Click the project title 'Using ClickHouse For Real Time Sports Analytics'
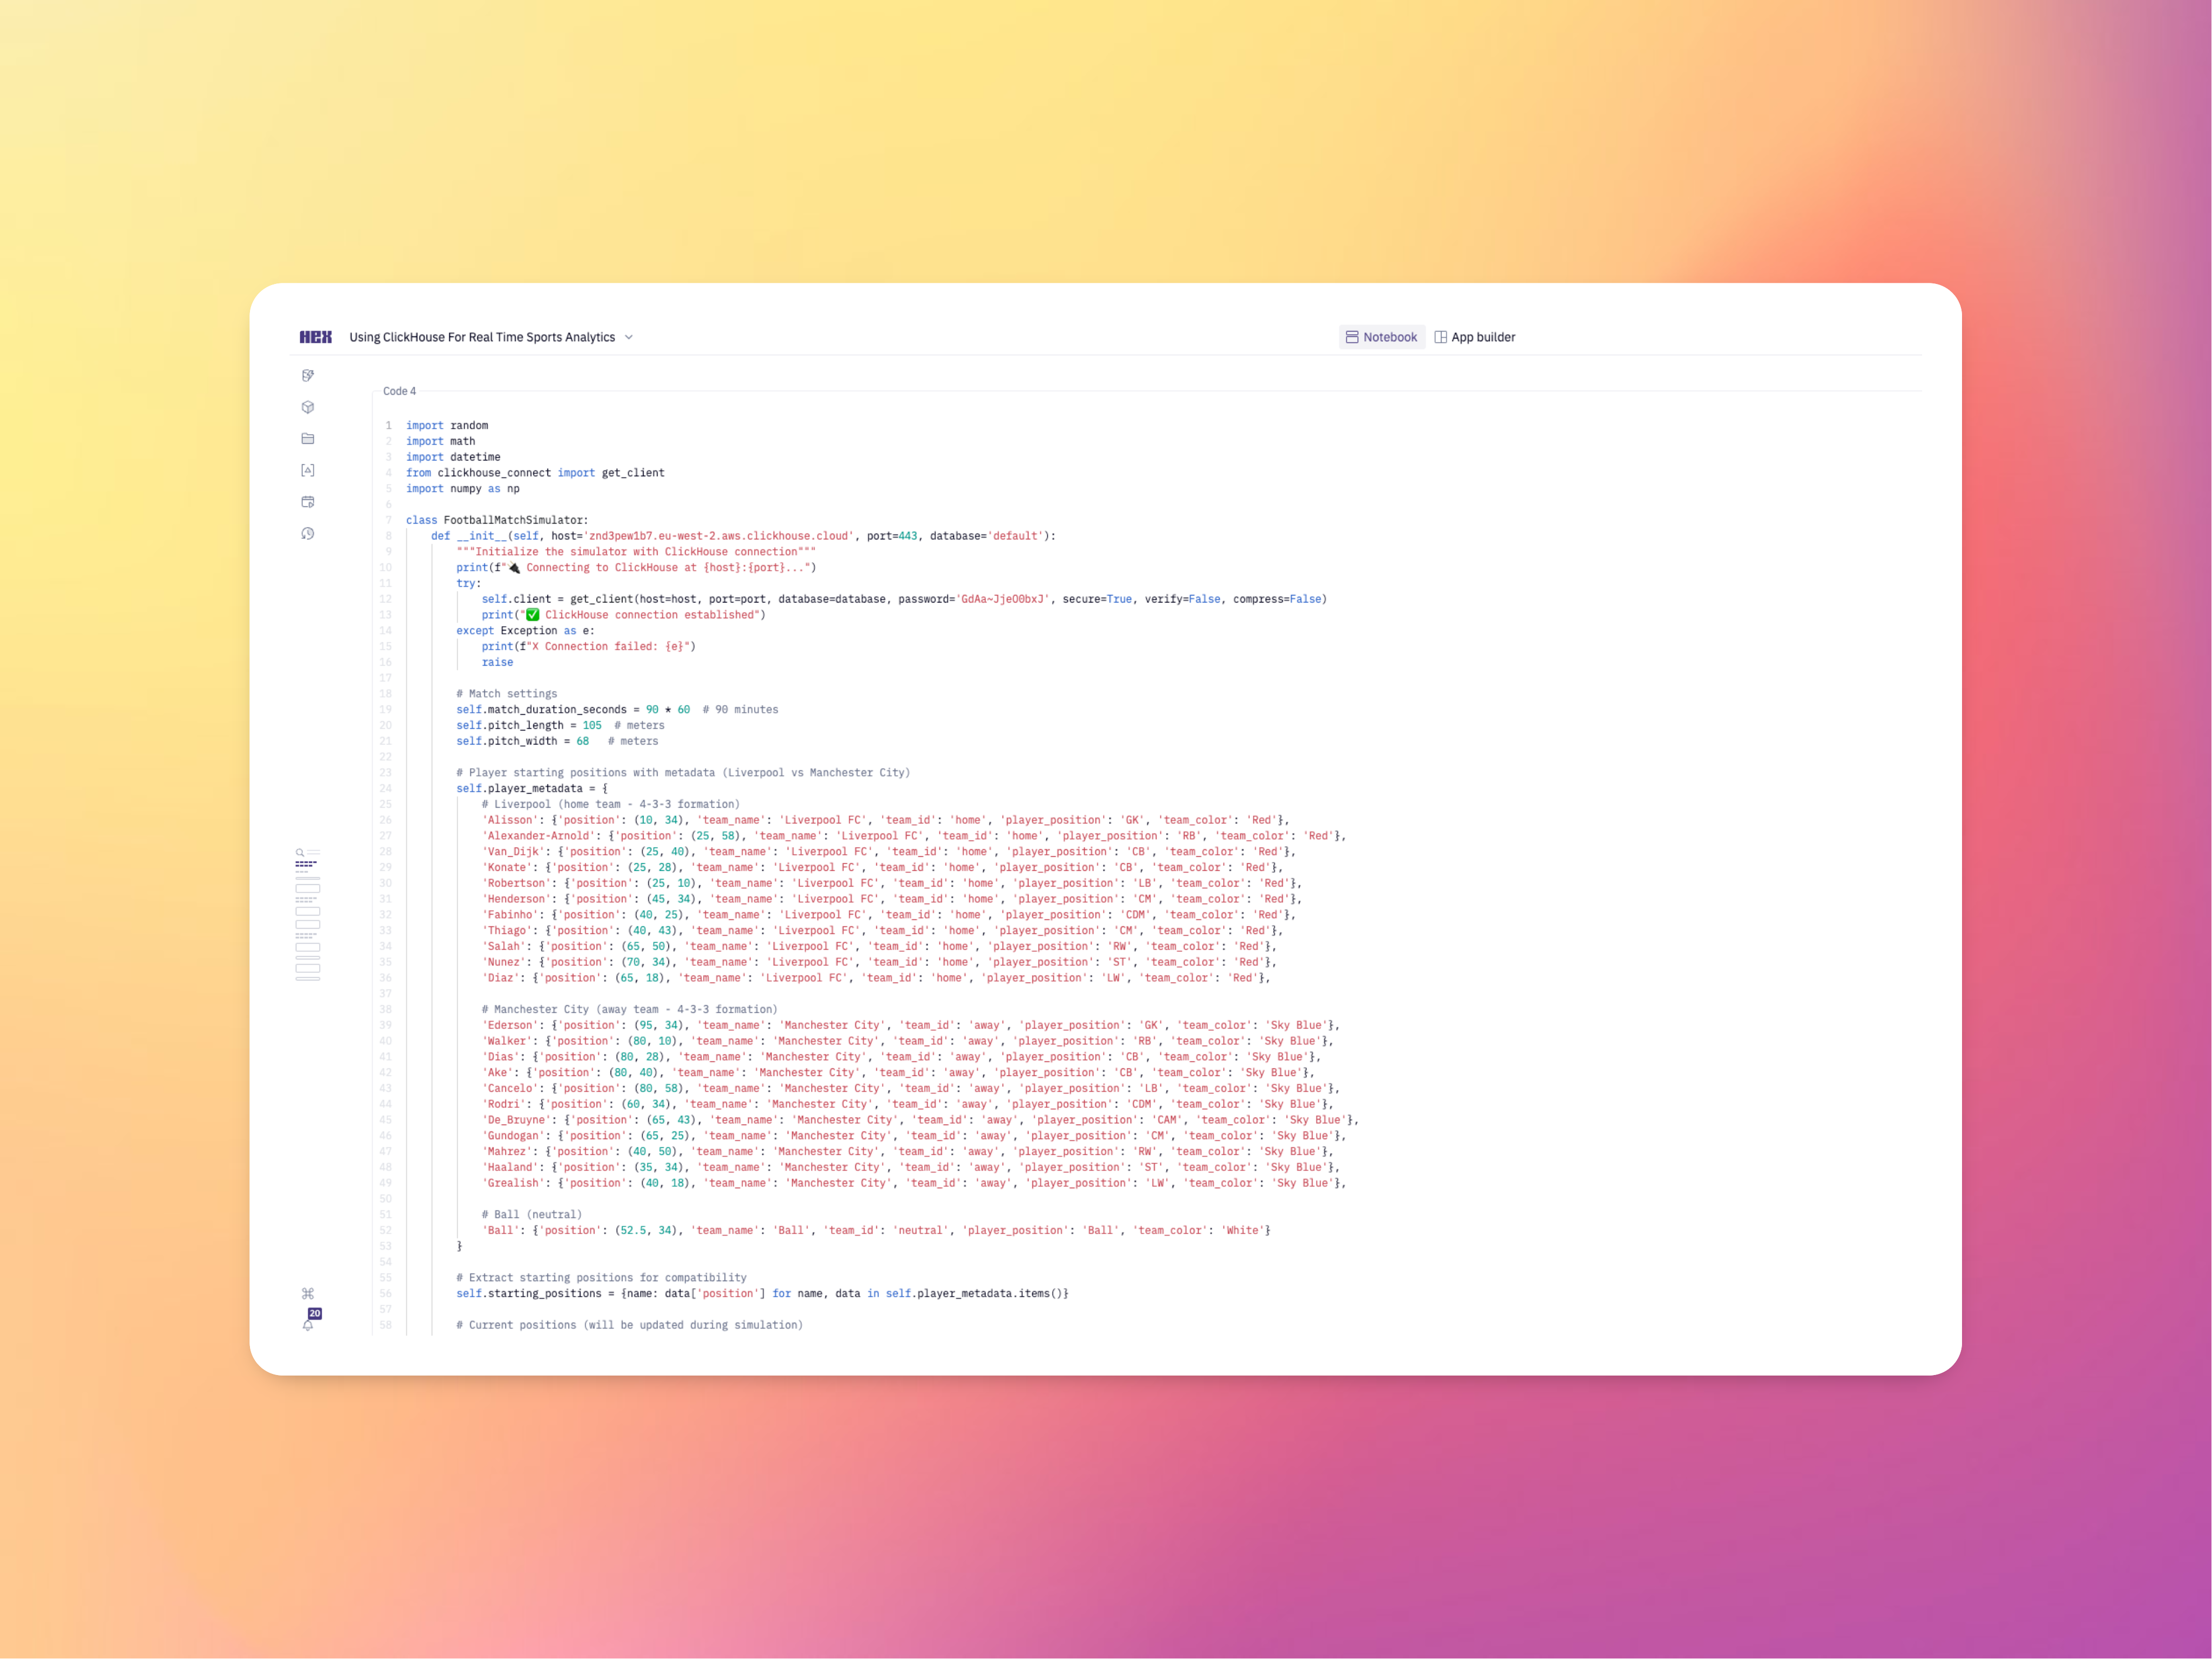This screenshot has width=2212, height=1659. tap(482, 337)
